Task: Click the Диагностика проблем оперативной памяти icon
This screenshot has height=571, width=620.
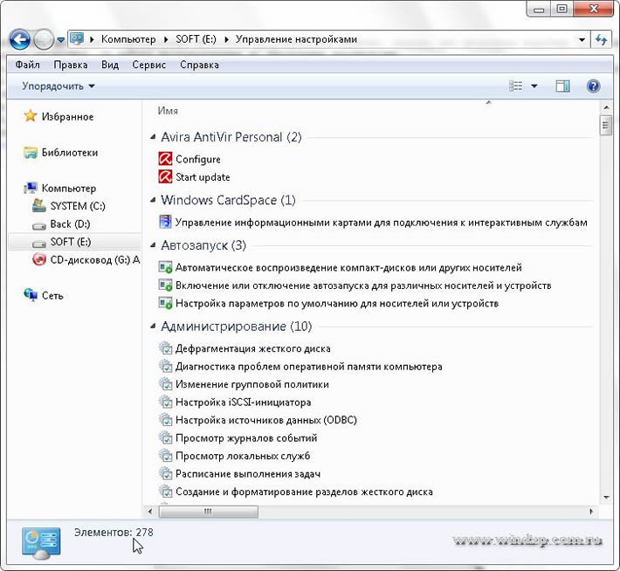Action: click(x=165, y=366)
